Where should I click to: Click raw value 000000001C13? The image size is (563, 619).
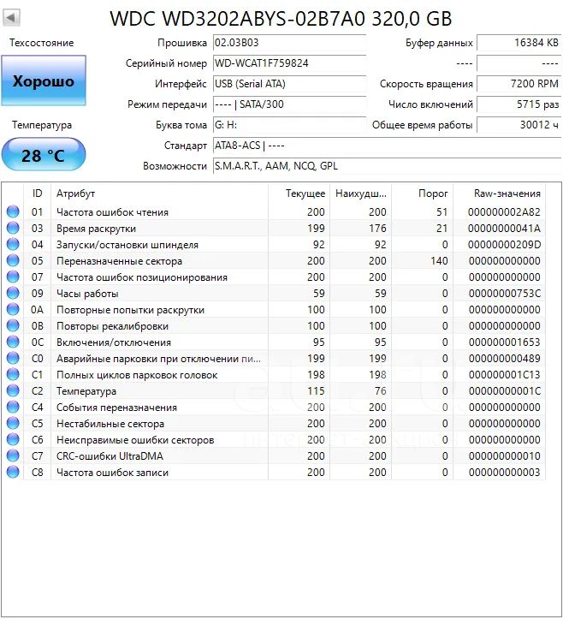504,375
